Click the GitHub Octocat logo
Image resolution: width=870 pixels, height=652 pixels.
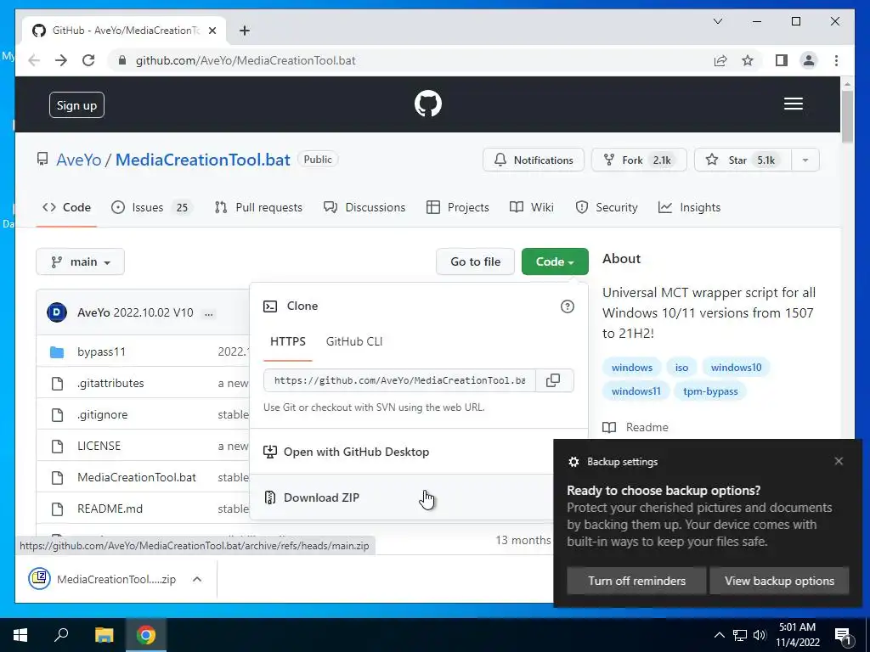428,104
